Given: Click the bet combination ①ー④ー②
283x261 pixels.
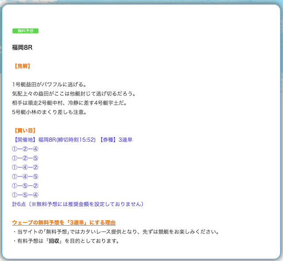Looking at the screenshot, I should coord(25,167).
